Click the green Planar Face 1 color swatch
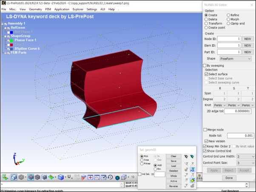256x192 pixels. tap(11, 40)
